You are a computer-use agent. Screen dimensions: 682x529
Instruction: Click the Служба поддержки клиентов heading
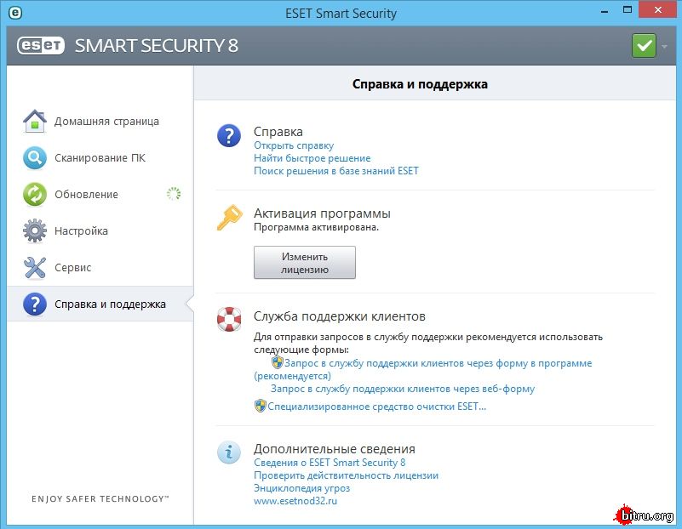tap(339, 316)
